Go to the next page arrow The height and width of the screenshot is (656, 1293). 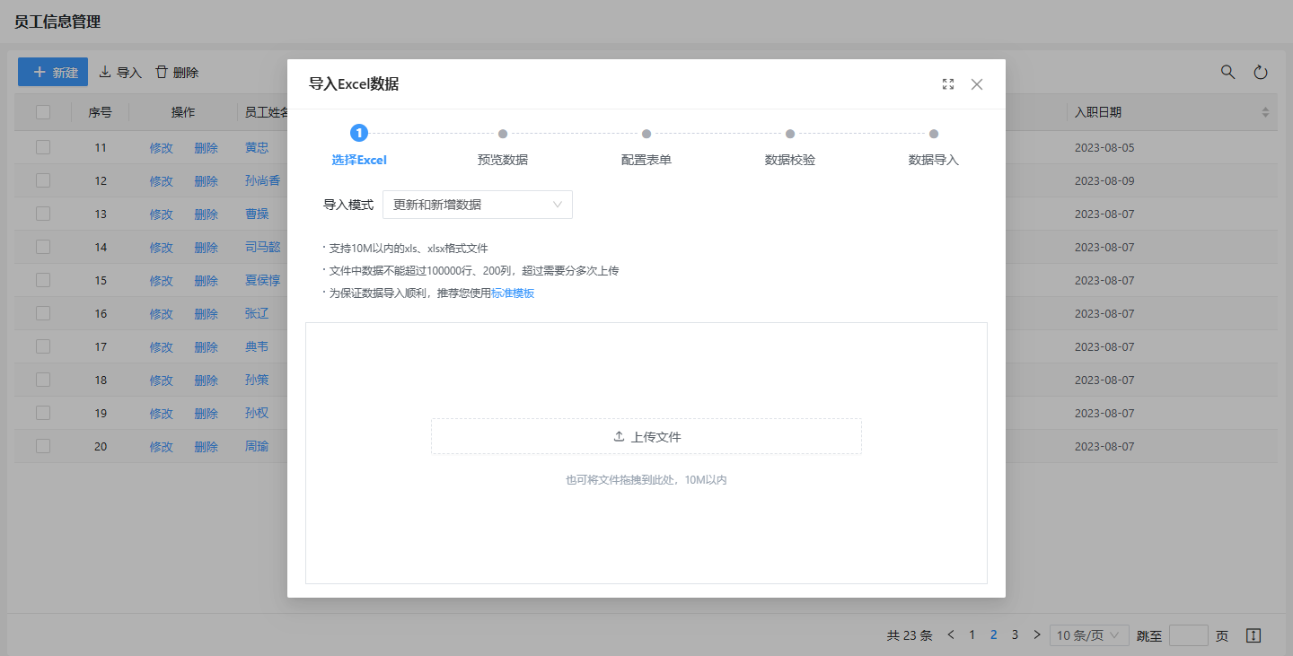pos(1037,635)
